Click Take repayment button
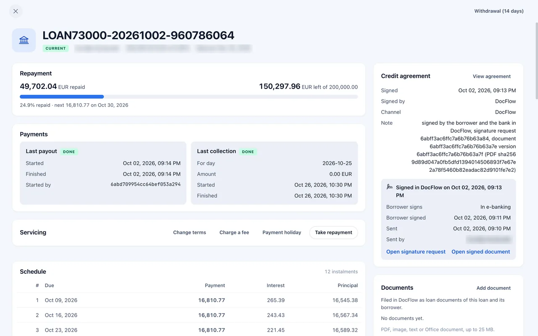 point(334,233)
